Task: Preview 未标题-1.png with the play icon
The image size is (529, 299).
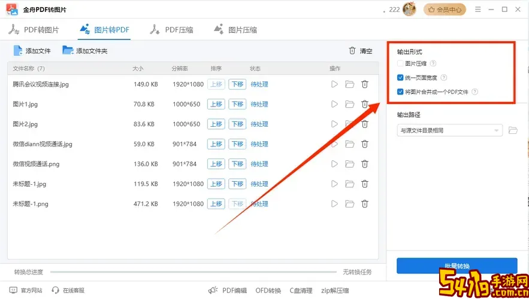Action: pos(334,204)
